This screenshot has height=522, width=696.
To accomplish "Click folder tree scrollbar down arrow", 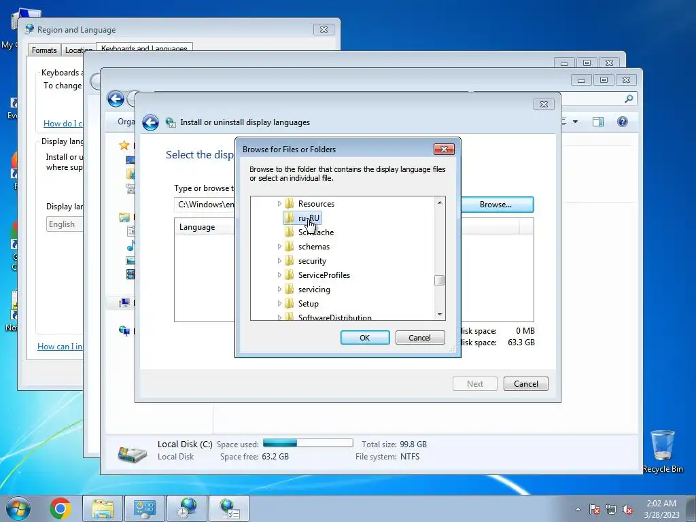I will coord(440,314).
